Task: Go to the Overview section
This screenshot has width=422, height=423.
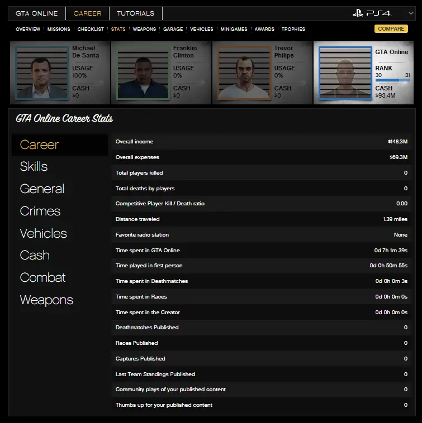Action: [28, 29]
